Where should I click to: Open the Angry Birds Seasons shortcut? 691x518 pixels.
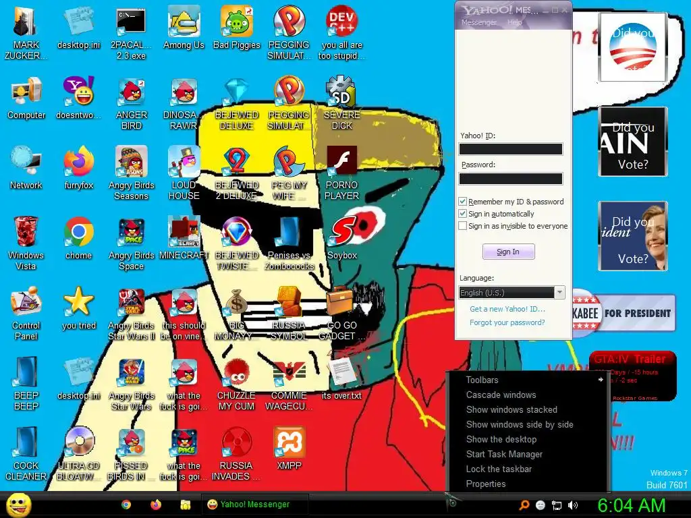tap(132, 173)
